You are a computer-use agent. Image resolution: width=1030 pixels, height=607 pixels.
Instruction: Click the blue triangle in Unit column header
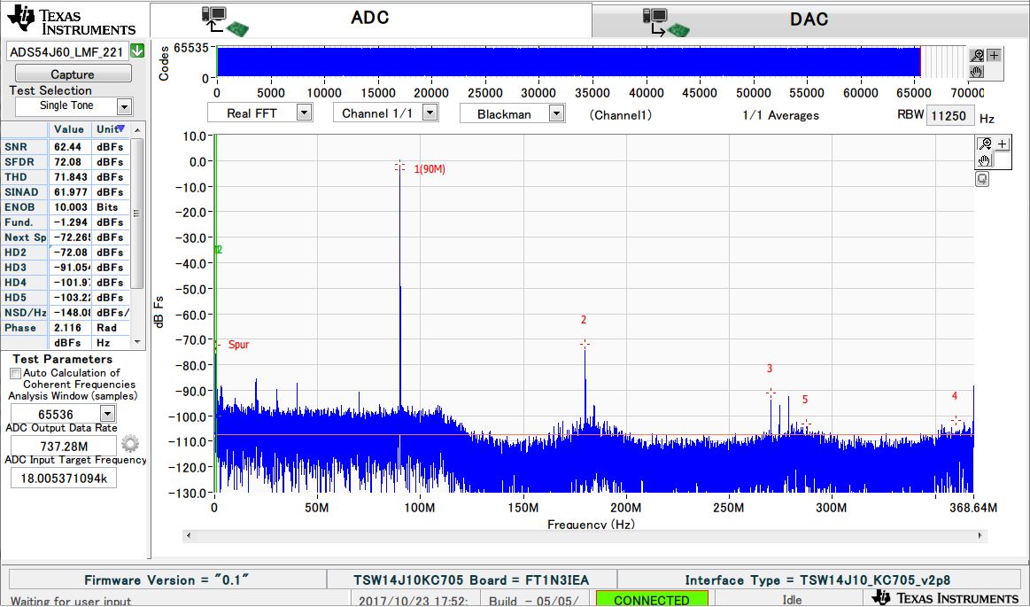120,128
